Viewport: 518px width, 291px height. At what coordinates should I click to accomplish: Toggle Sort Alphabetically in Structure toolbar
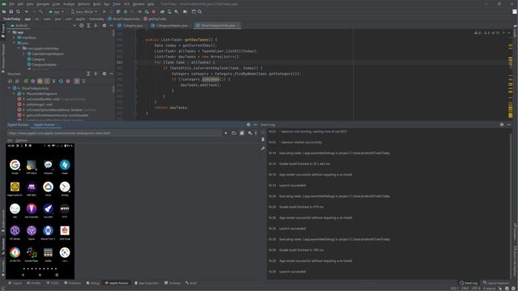point(17,81)
